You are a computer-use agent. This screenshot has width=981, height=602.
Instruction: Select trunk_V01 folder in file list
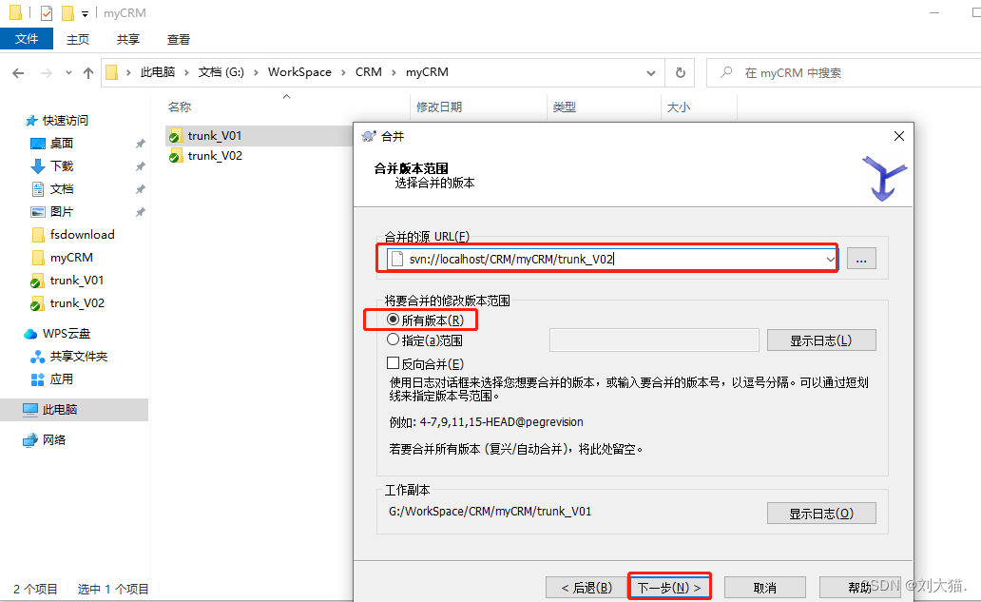coord(214,136)
